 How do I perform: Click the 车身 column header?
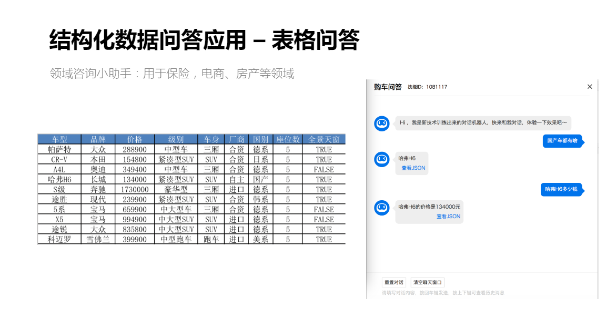tap(211, 139)
